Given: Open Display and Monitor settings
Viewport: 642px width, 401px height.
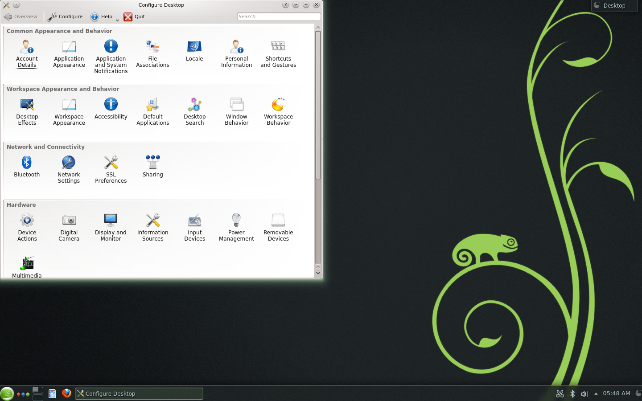Looking at the screenshot, I should [111, 227].
